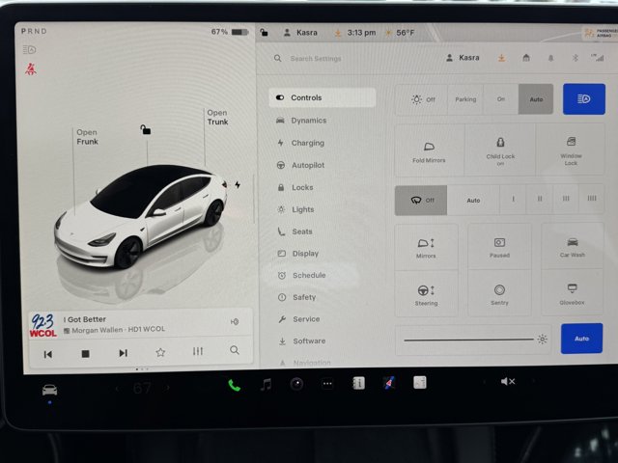The height and width of the screenshot is (463, 618).
Task: Open the Controls settings menu
Action: (x=322, y=97)
